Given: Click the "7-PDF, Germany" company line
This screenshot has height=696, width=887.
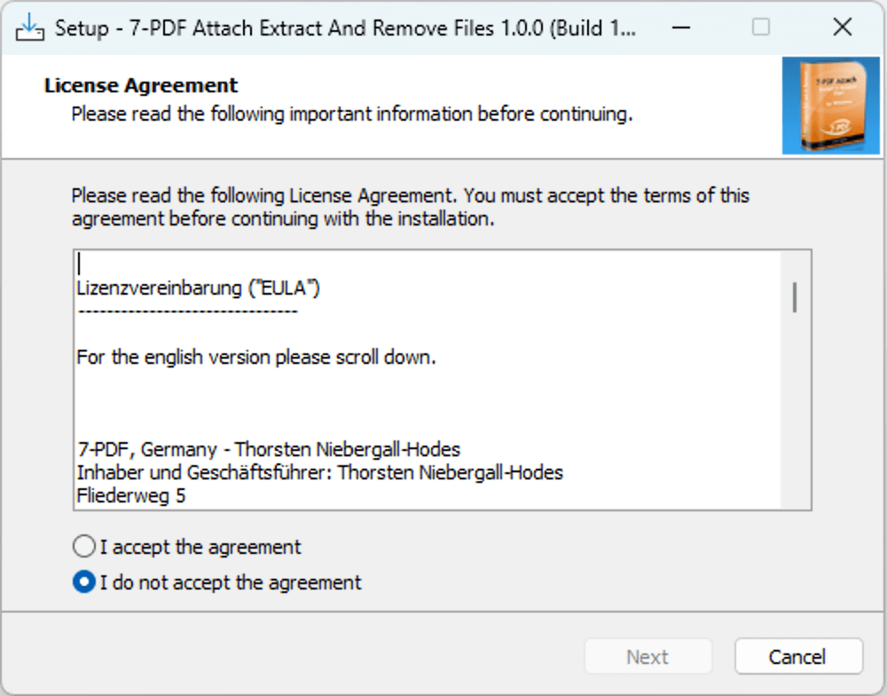Looking at the screenshot, I should pos(269,449).
